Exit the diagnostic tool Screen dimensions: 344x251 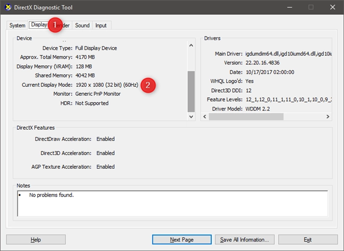tap(307, 240)
